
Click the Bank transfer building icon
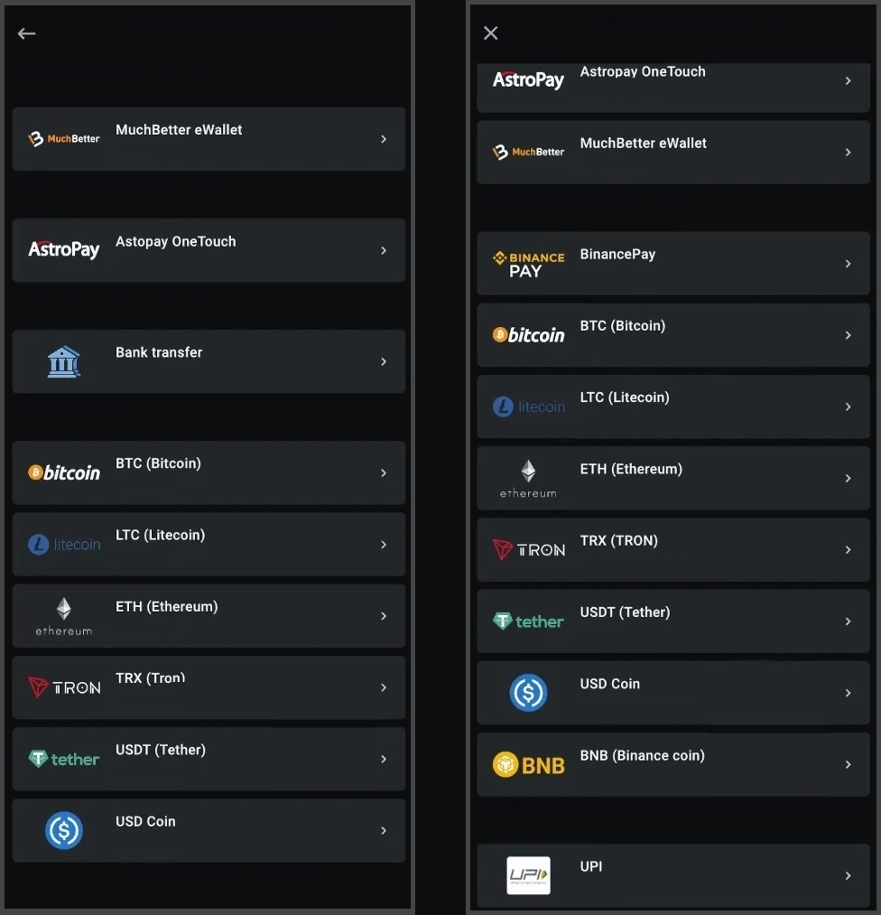tap(64, 361)
